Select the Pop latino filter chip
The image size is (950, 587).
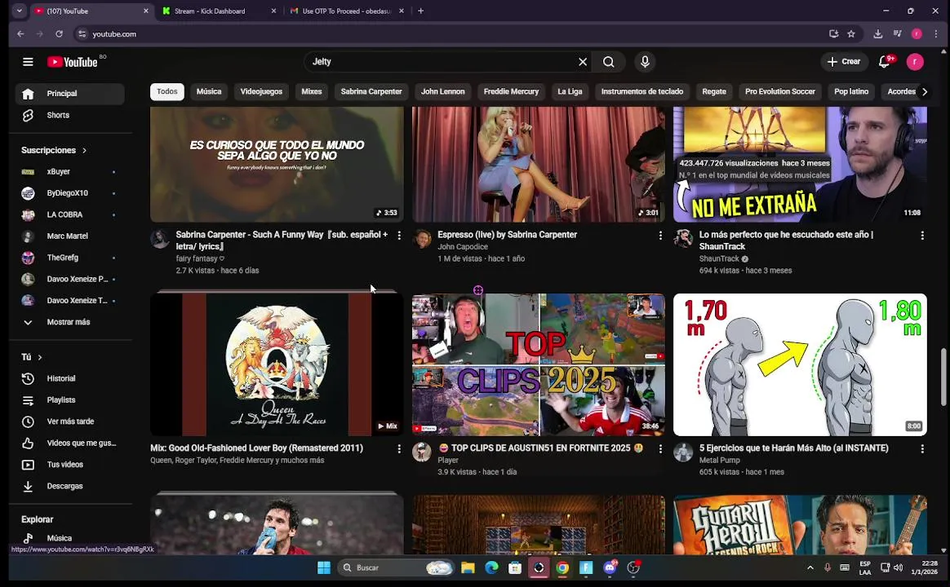pos(851,92)
